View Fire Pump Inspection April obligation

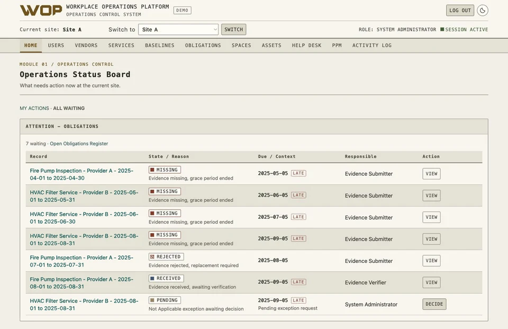pyautogui.click(x=431, y=174)
